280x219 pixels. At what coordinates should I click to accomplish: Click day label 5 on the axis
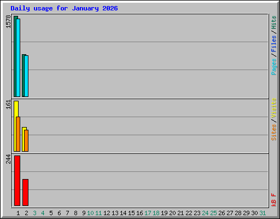[x=51, y=213]
